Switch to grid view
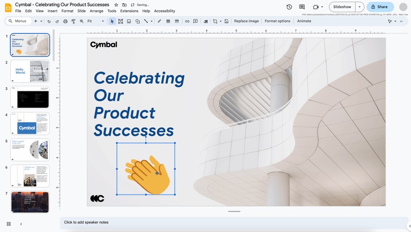Image resolution: width=411 pixels, height=232 pixels. pos(9,224)
